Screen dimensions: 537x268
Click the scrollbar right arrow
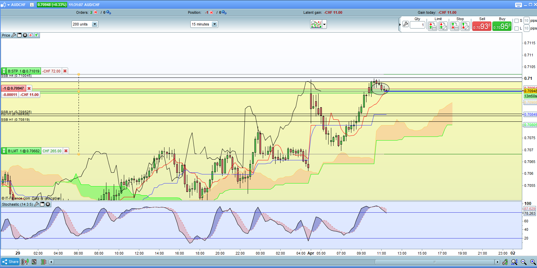497,262
